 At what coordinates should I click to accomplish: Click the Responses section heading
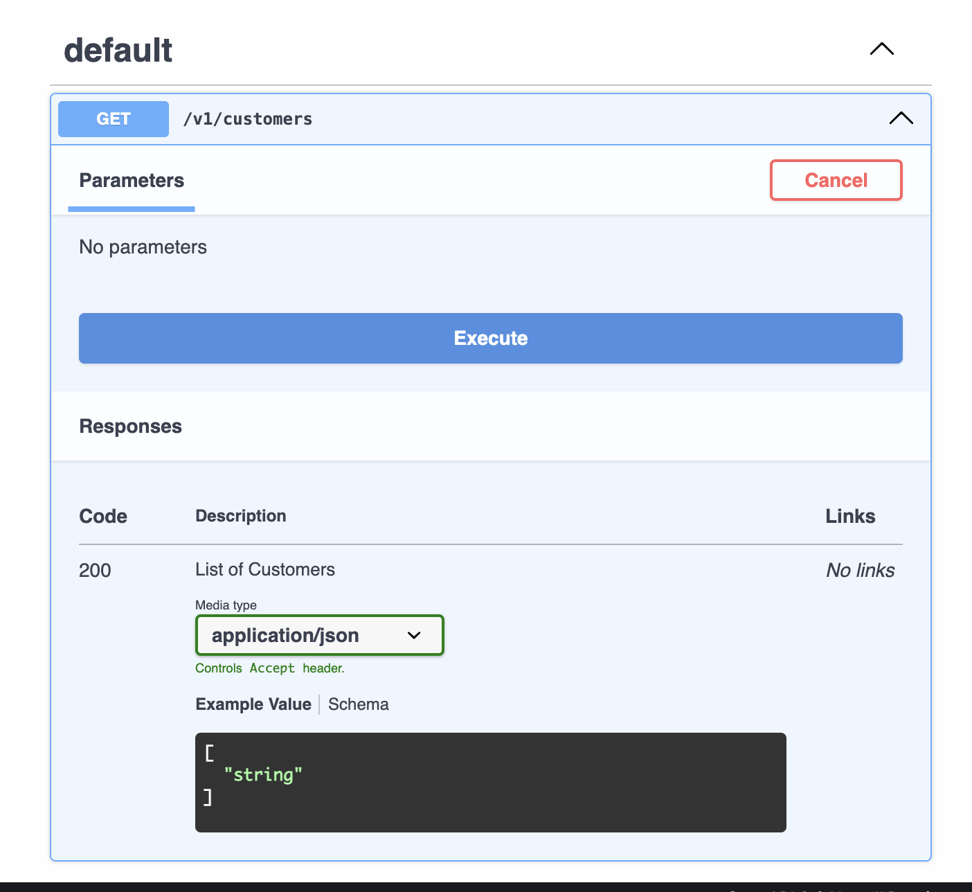[x=131, y=427]
